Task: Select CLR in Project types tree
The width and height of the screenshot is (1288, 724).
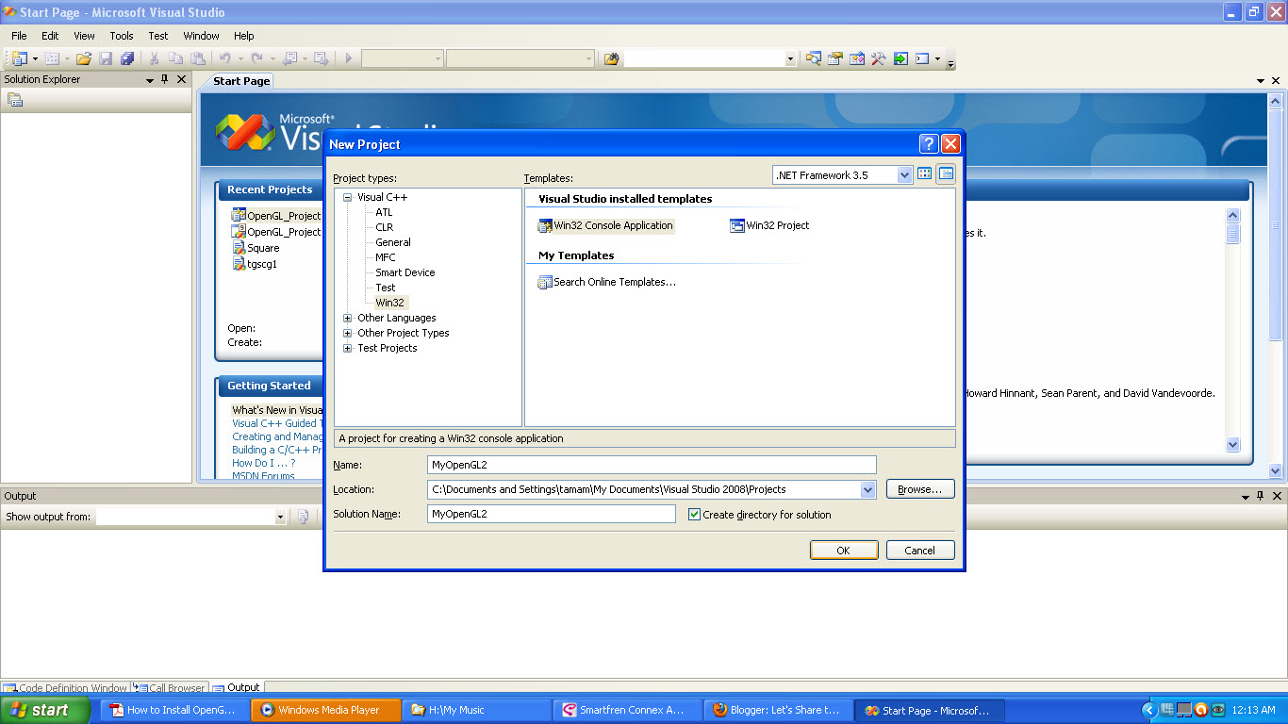Action: tap(385, 227)
